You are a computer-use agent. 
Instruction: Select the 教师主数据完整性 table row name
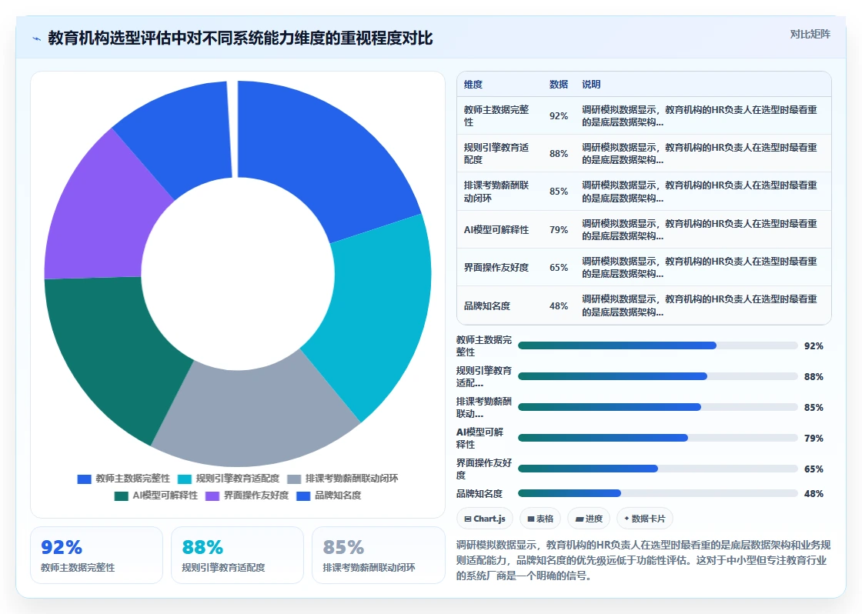pos(496,116)
